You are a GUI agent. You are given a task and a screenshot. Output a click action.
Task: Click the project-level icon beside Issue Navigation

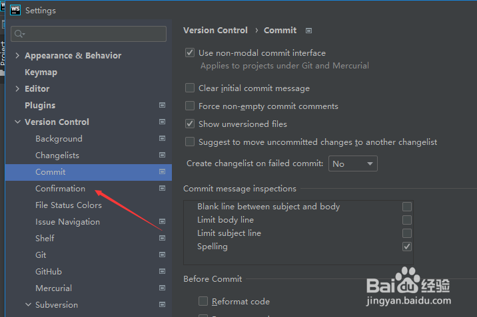coord(162,221)
